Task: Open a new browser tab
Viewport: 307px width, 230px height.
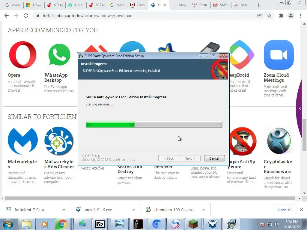Action: pos(259,5)
